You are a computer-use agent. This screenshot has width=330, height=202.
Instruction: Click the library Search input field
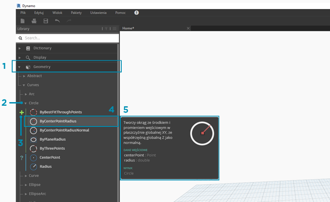coord(67,38)
